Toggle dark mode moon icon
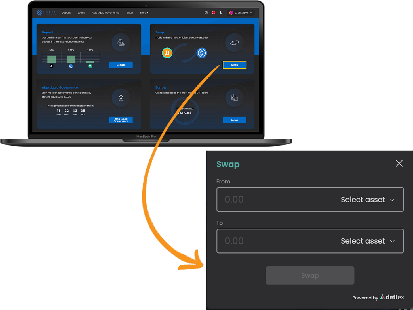This screenshot has height=310, width=413. (221, 13)
